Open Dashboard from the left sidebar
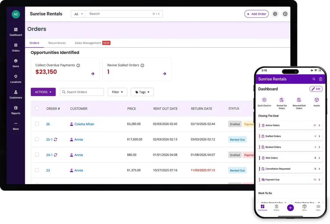Viewport: 330px width, 224px height. coord(15,32)
